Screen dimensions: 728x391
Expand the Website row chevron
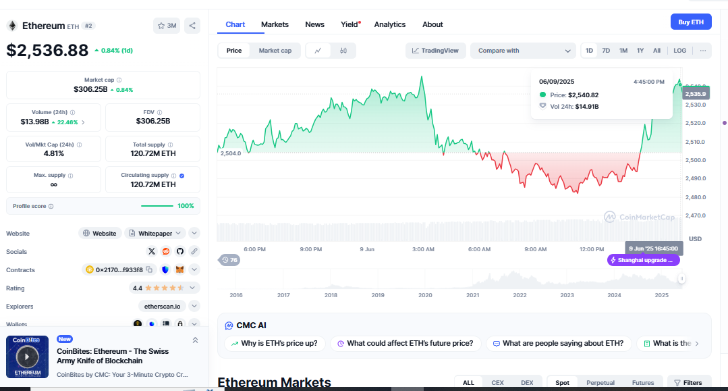click(x=194, y=233)
